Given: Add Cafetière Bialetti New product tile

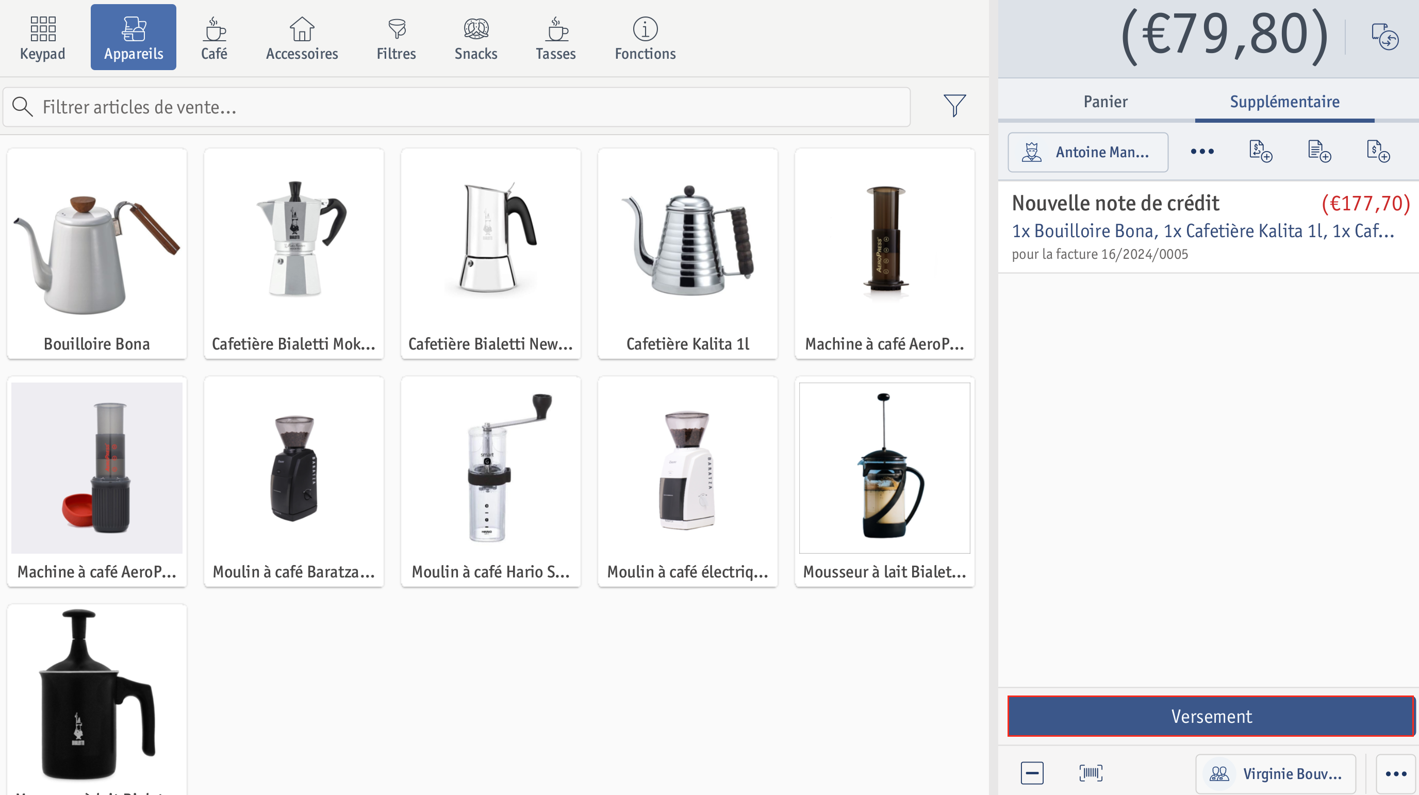Looking at the screenshot, I should click(491, 254).
